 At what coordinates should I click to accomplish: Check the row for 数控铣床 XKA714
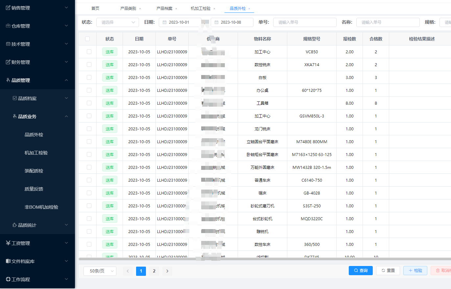coord(89,65)
